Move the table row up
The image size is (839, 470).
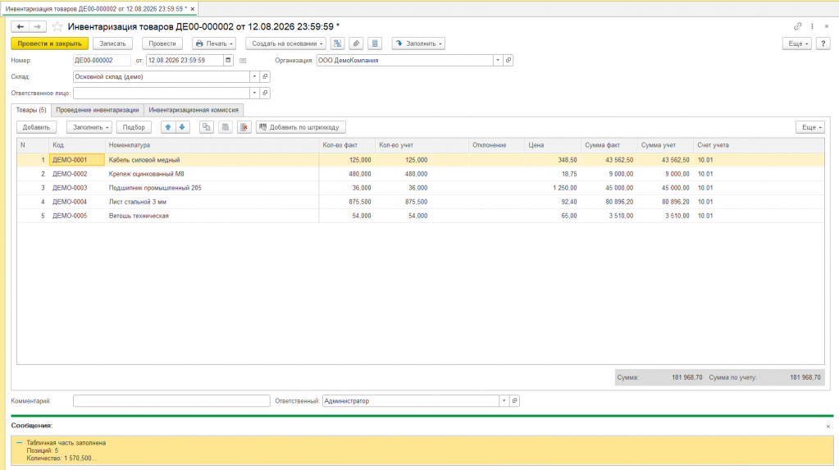point(168,127)
